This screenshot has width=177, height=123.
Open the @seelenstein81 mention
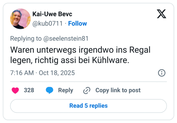[67, 39]
